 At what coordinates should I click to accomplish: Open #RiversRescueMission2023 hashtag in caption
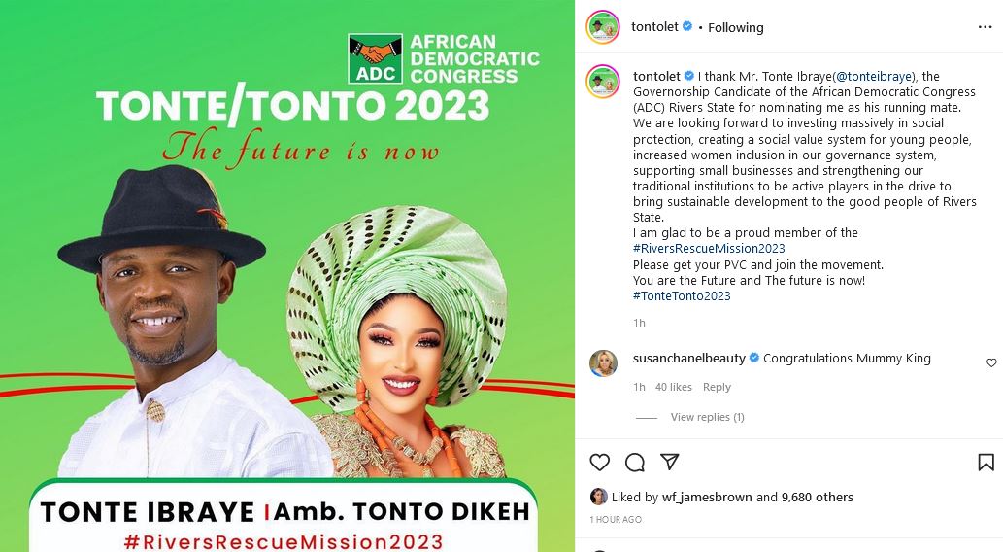(x=709, y=249)
